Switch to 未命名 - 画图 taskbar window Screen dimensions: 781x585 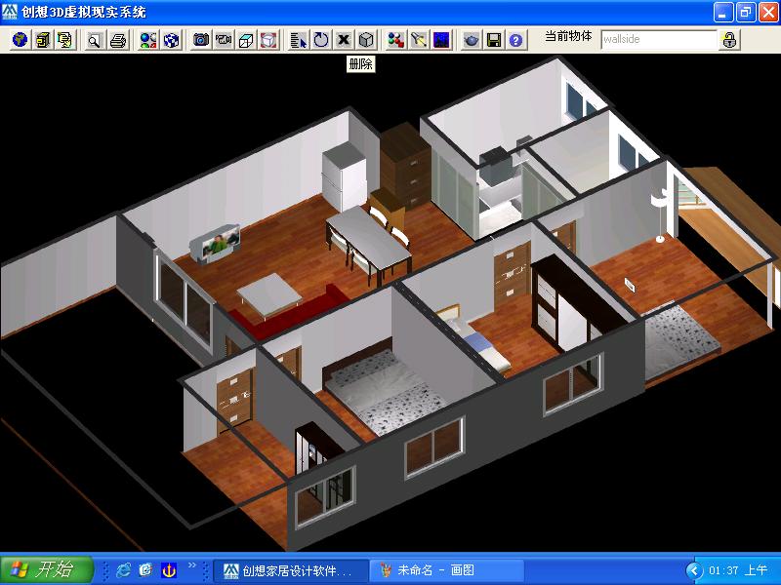(x=447, y=570)
